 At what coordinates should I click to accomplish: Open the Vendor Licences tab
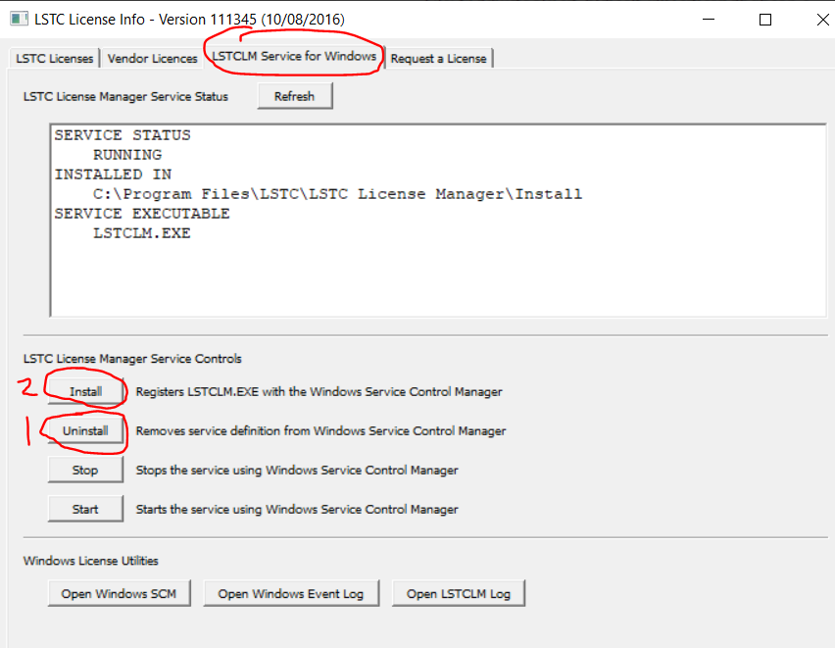pyautogui.click(x=152, y=58)
